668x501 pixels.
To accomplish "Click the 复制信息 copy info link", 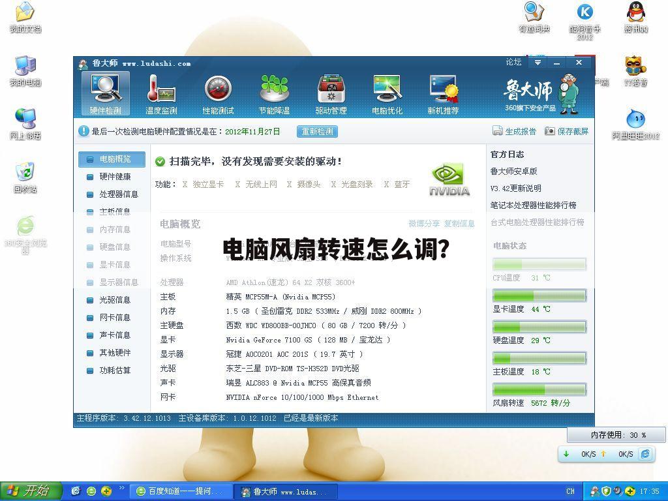I will [459, 223].
